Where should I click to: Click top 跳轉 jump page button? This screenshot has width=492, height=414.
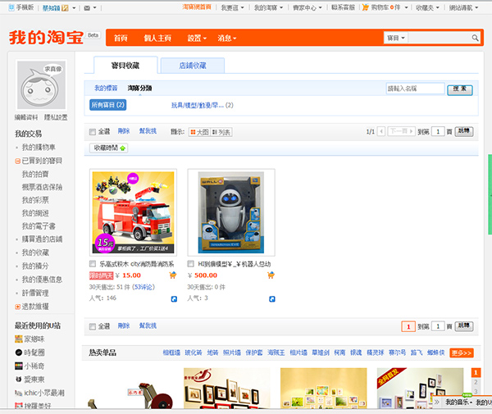[464, 131]
